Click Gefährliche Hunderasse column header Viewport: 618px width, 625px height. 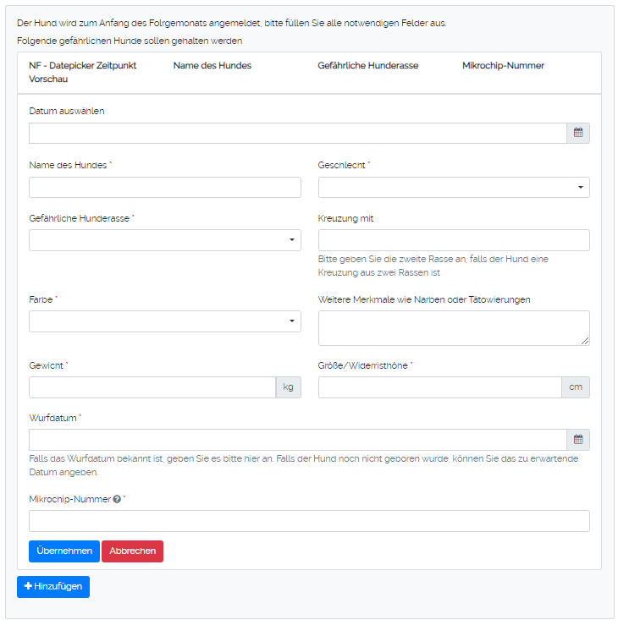367,65
